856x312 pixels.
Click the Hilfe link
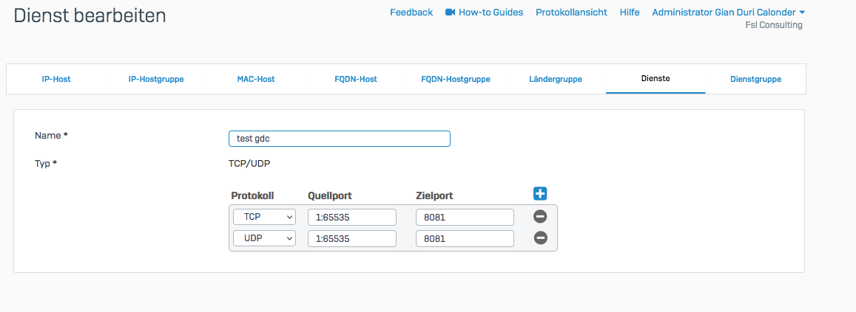tap(630, 13)
